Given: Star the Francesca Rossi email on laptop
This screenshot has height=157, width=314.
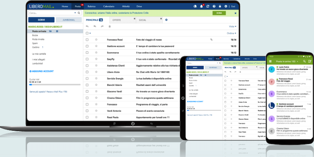Looking at the screenshot, I should (96, 40).
